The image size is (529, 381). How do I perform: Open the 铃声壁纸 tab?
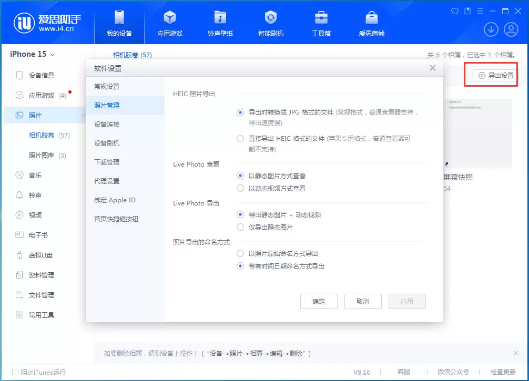220,23
